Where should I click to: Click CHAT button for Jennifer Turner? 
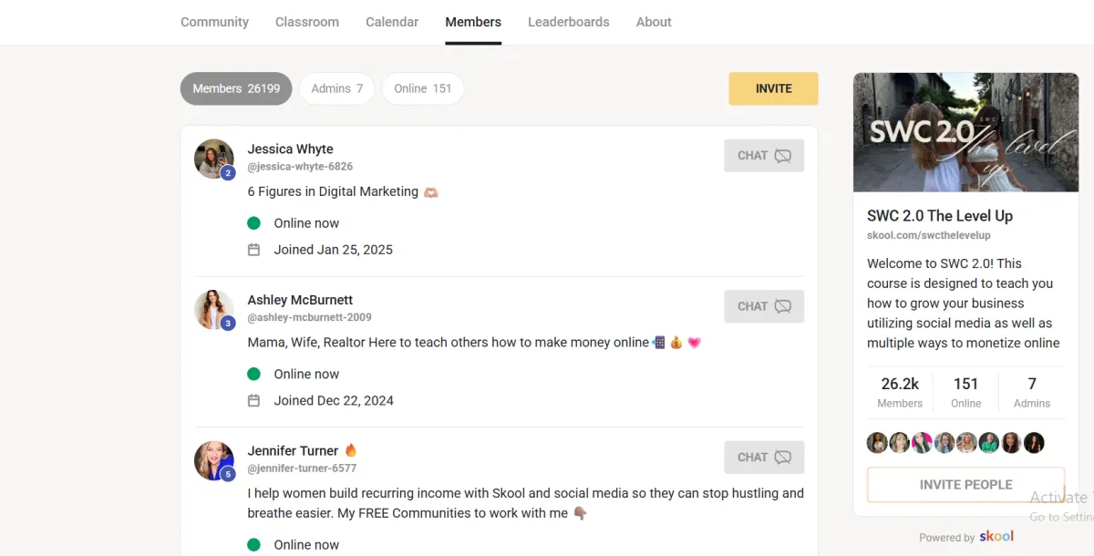click(764, 458)
